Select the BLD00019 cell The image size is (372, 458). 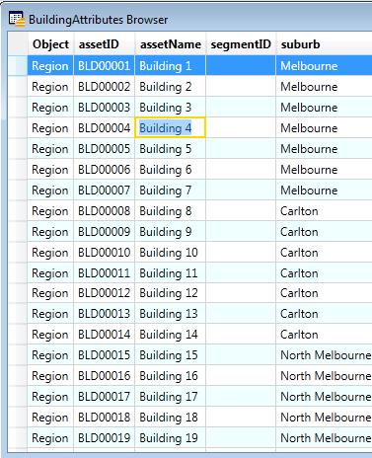point(105,438)
